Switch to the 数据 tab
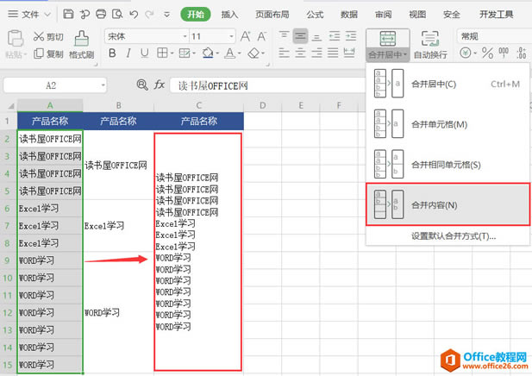The width and height of the screenshot is (532, 376). point(349,15)
